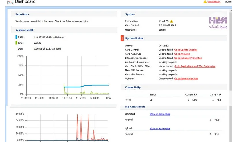Click the Dashboard page title
This screenshot has height=142, width=232.
coord(25,2)
